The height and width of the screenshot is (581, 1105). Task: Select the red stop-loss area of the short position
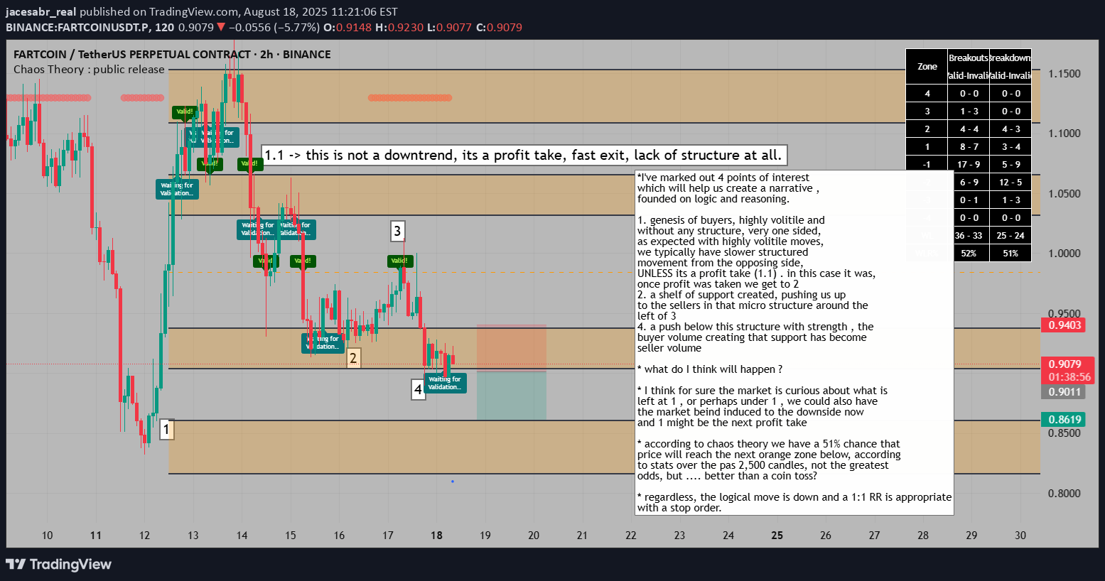[x=512, y=348]
